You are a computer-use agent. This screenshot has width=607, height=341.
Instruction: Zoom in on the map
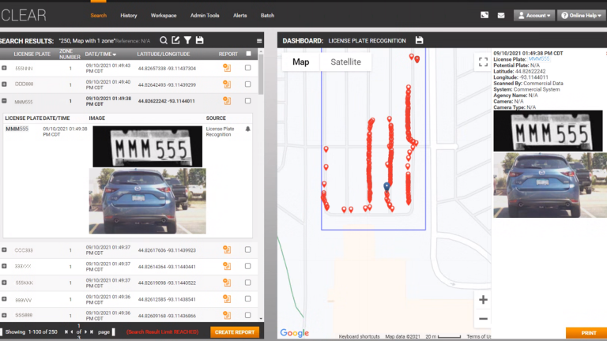click(x=483, y=300)
